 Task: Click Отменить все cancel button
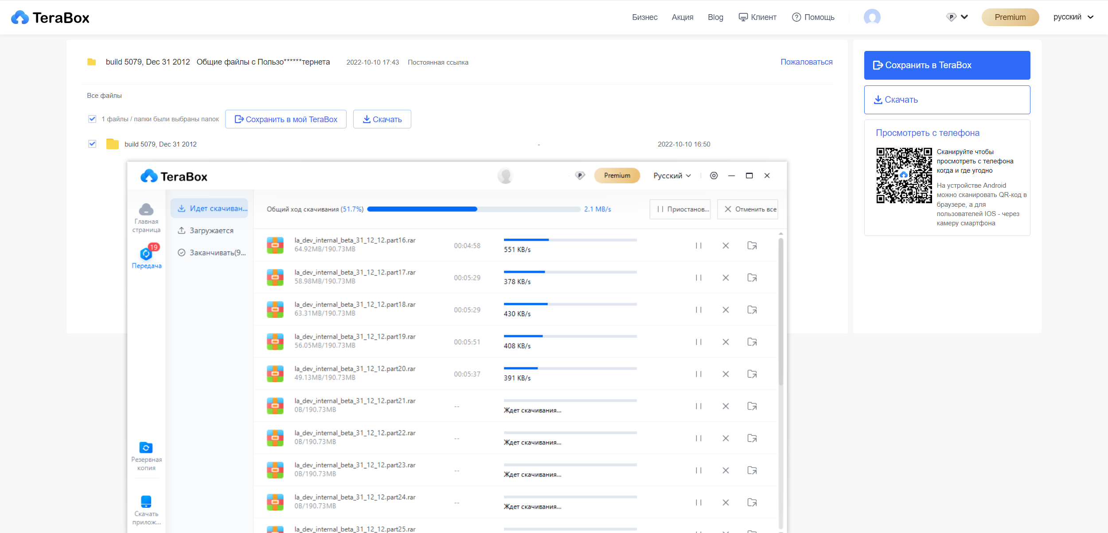(748, 209)
